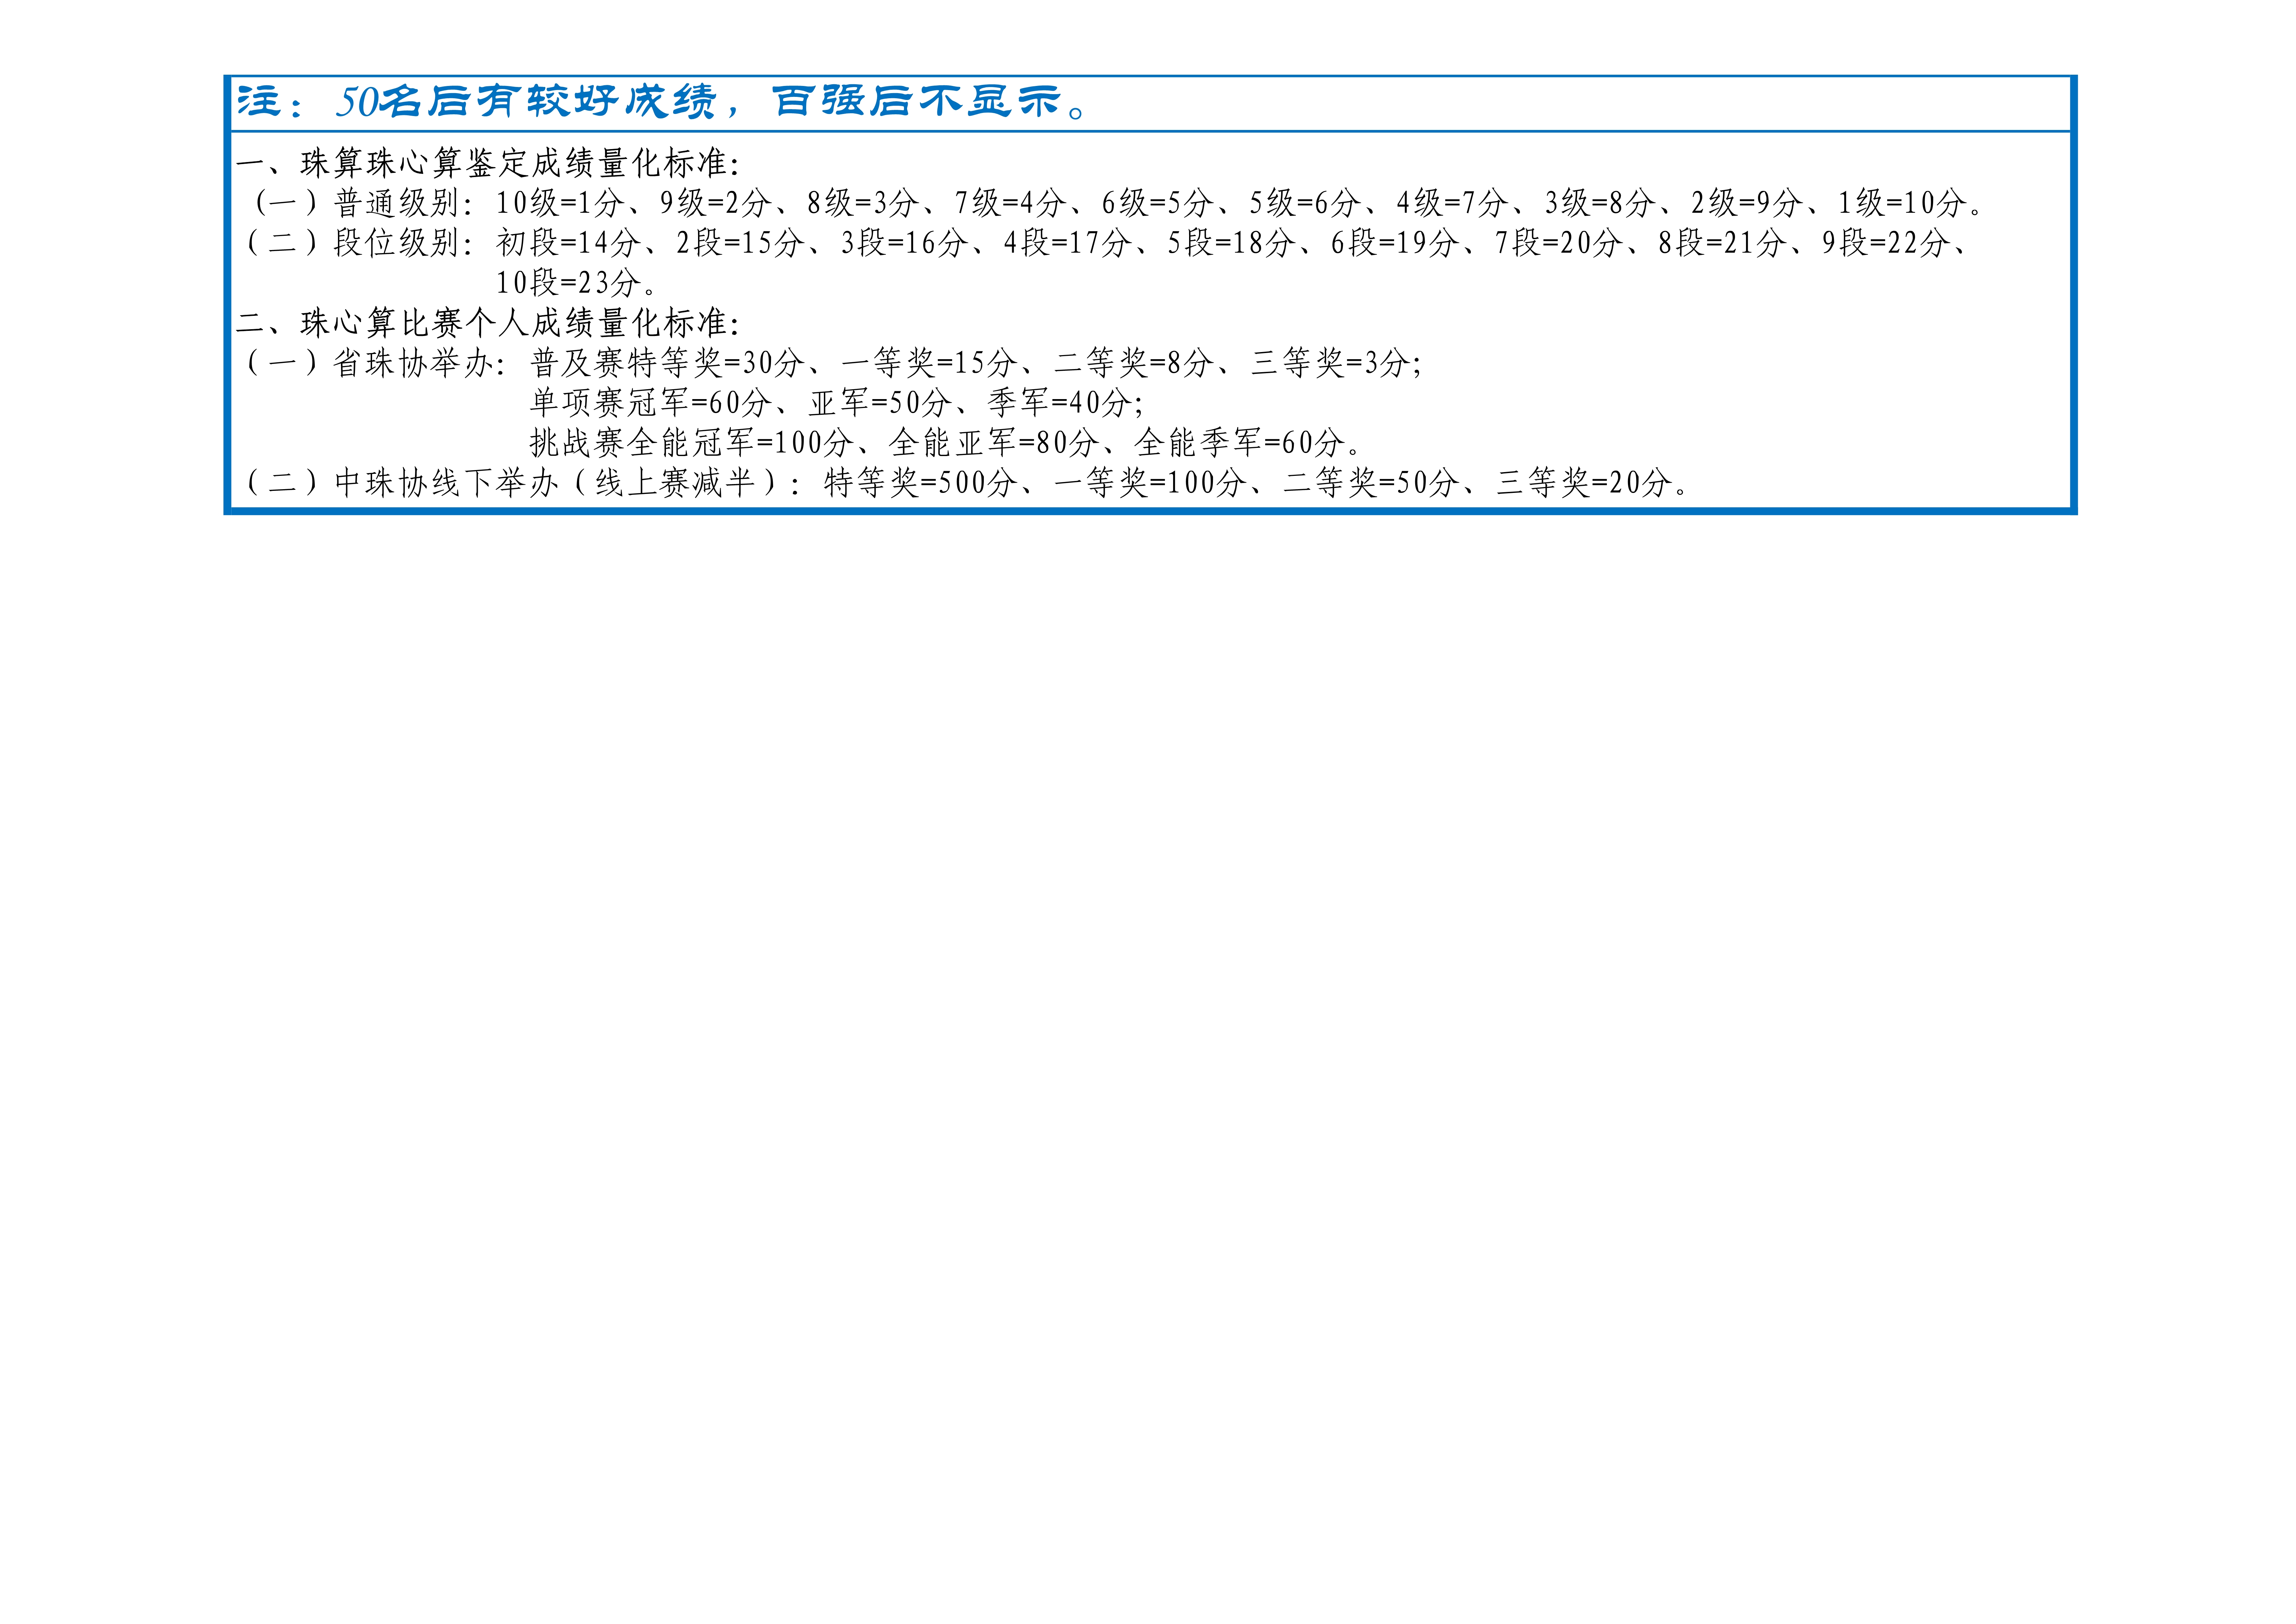Click the text '1级=10分。'

[x=1910, y=203]
